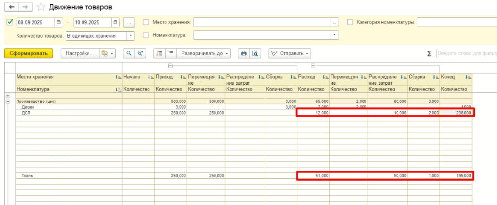Uncheck the period checkbox before dates
This screenshot has width=497, height=205.
pos(10,22)
